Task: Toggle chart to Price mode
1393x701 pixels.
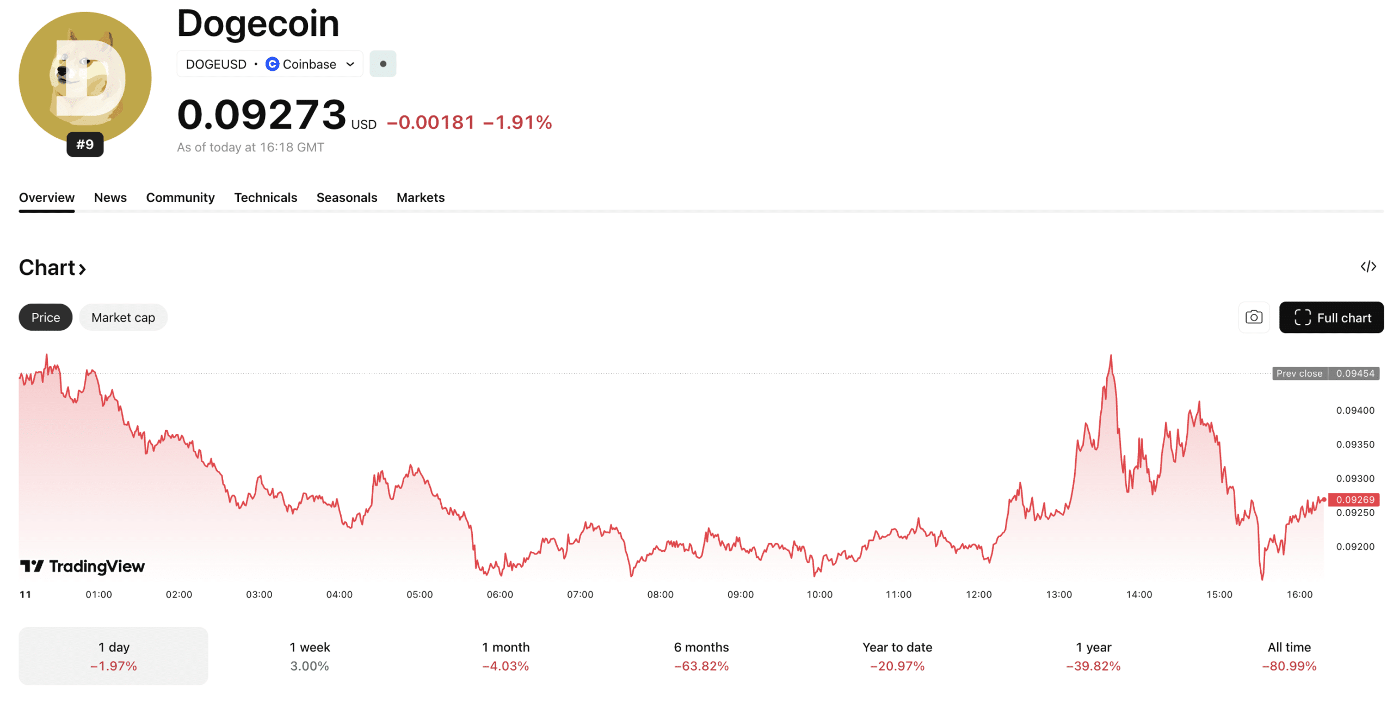Action: [x=46, y=317]
